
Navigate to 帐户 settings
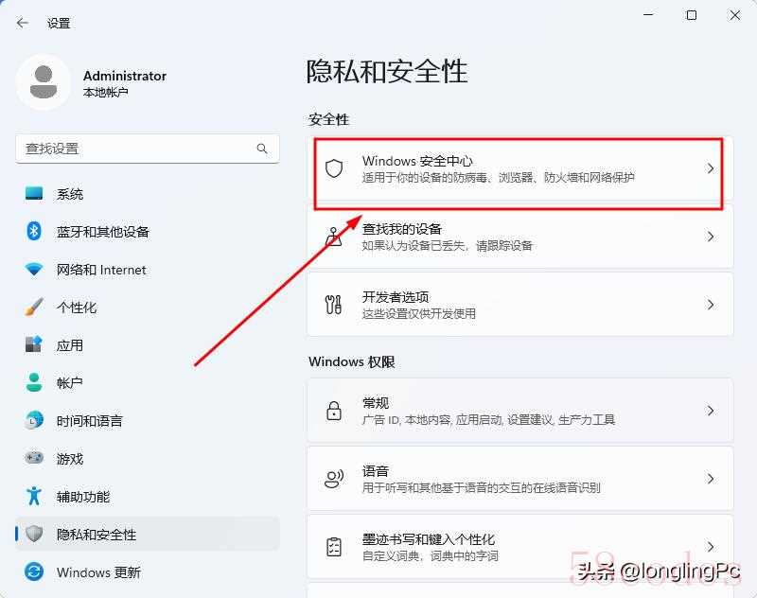pos(148,382)
